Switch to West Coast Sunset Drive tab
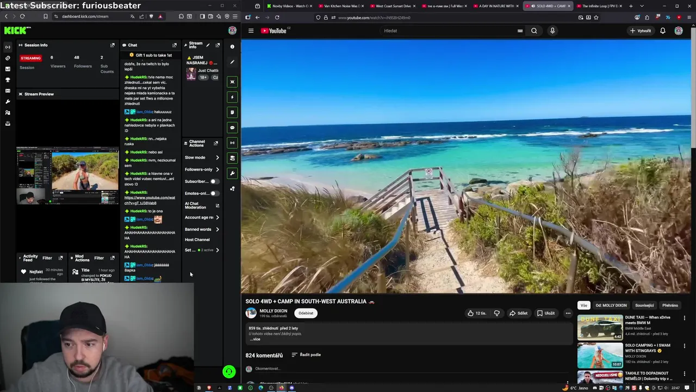The image size is (696, 392). [393, 6]
